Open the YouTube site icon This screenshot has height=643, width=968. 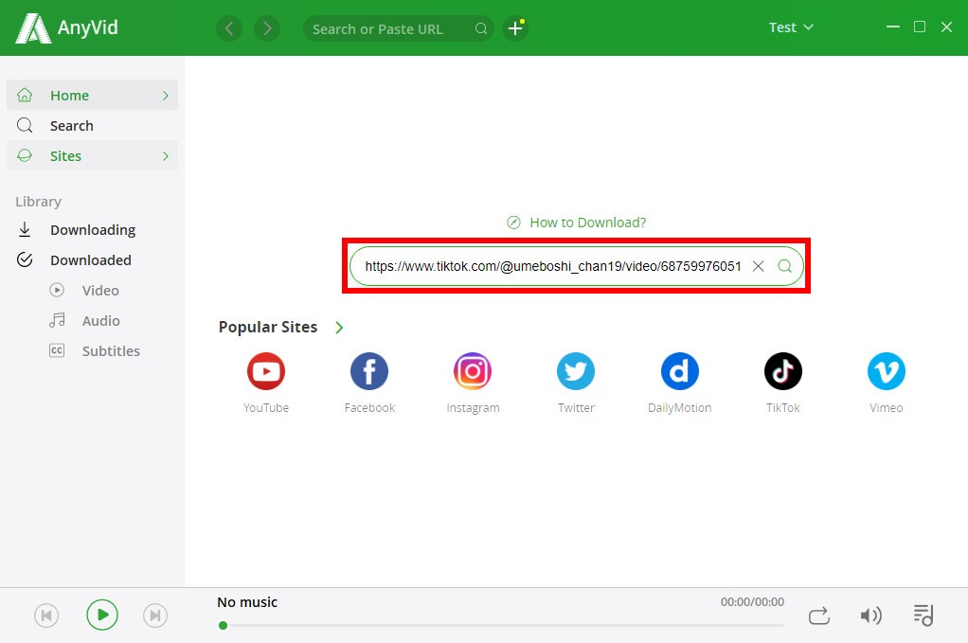click(266, 371)
